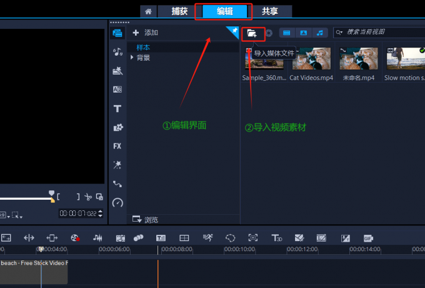
Task: Click the scissors split clip icon
Action: tap(88, 197)
